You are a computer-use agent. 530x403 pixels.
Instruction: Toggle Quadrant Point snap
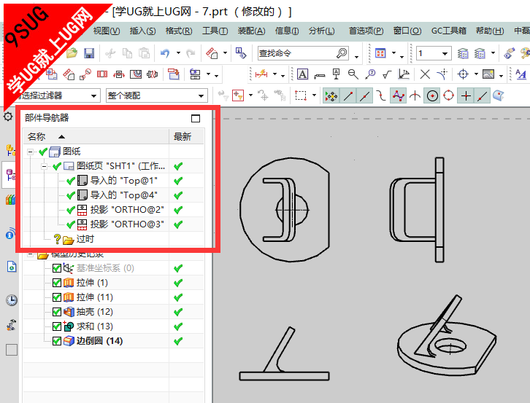(x=449, y=96)
